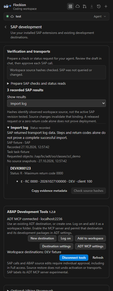This screenshot has height=291, width=113.
Task: Click the 'Verification and transports' heading
Action: pyautogui.click(x=29, y=51)
